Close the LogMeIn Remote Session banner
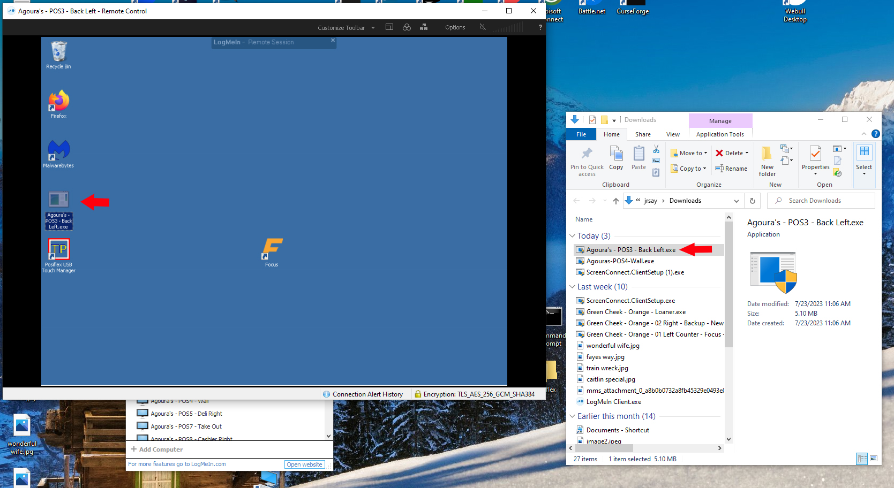894x488 pixels. 333,40
